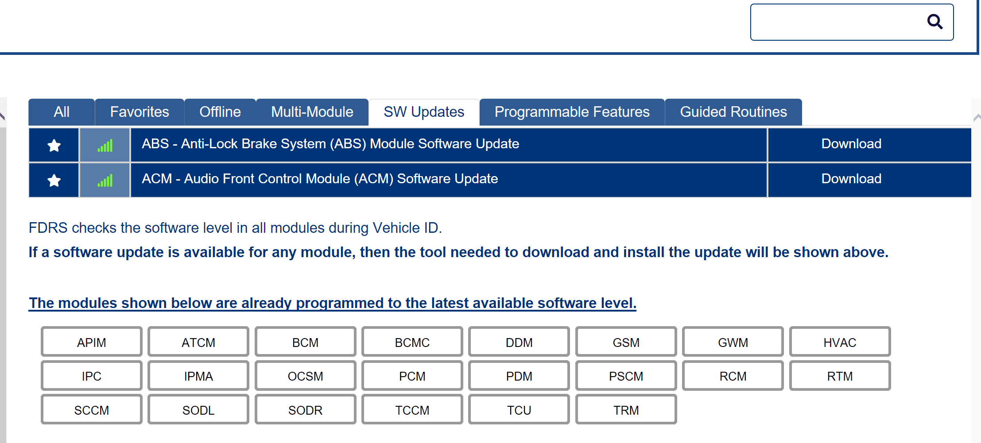Viewport: 981px width, 443px height.
Task: Click the TRM module button
Action: (626, 410)
